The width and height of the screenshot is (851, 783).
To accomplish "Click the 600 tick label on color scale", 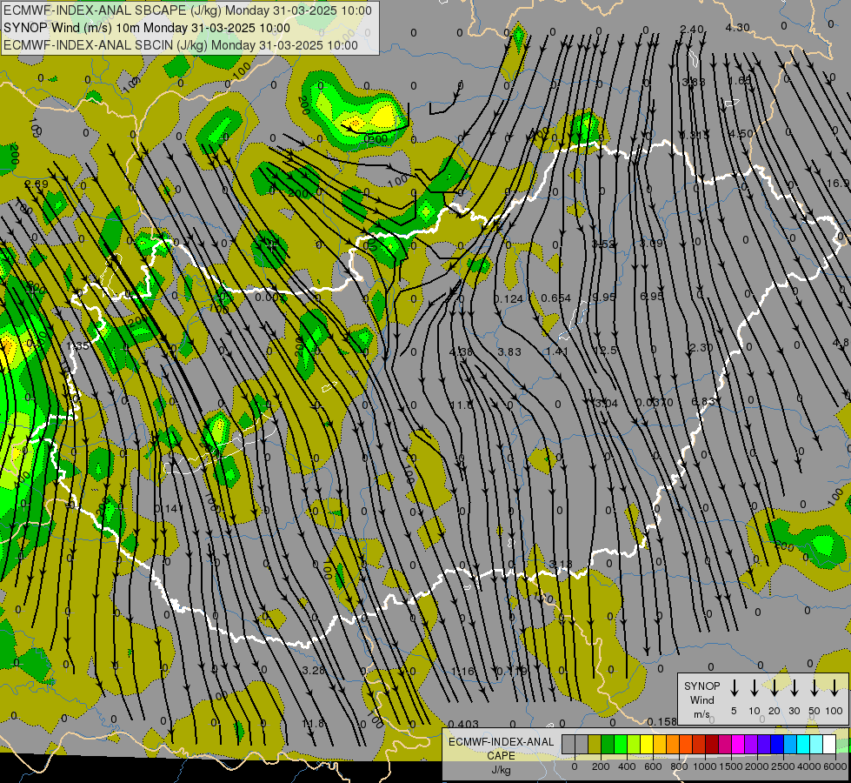I will pos(653,766).
